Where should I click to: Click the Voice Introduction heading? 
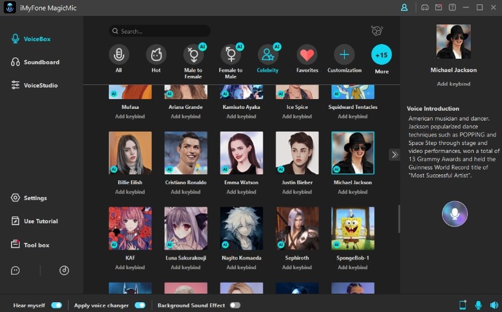point(433,108)
